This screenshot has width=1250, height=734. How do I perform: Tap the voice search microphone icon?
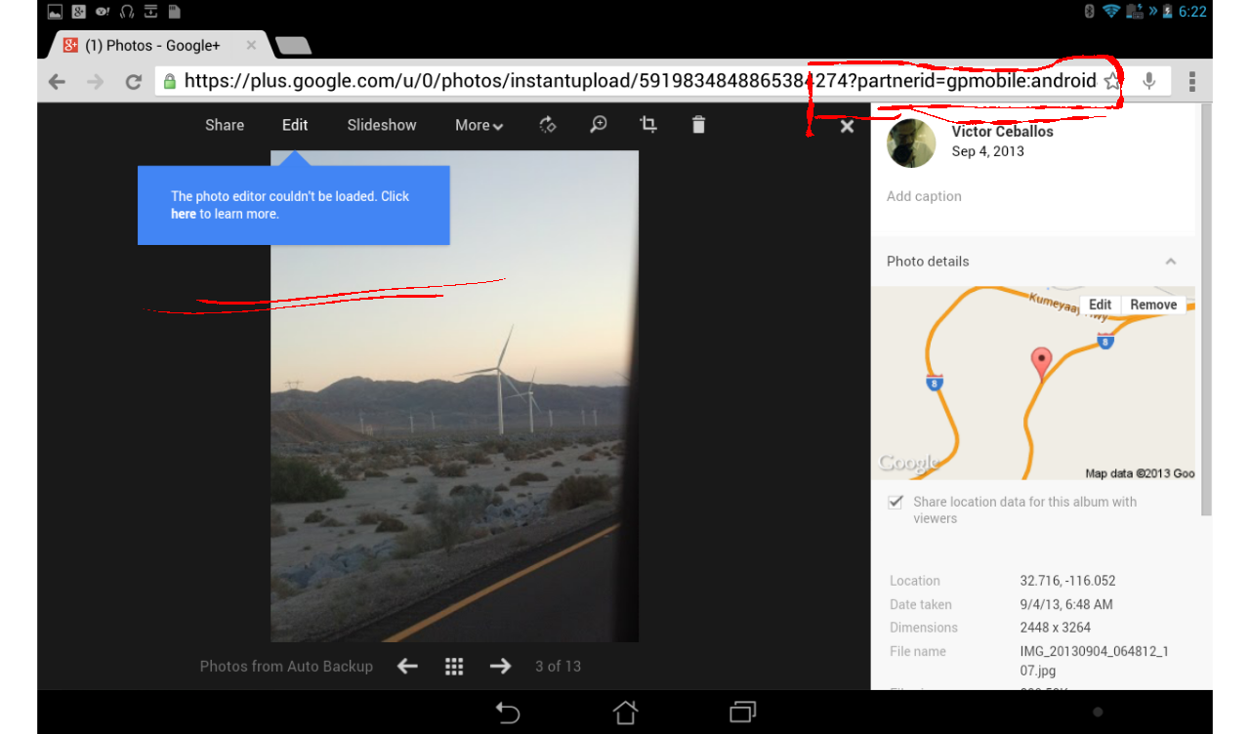[1149, 82]
